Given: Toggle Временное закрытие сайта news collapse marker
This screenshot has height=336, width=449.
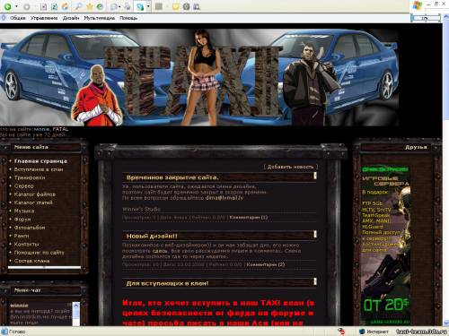Looking at the screenshot, I should pyautogui.click(x=315, y=176).
